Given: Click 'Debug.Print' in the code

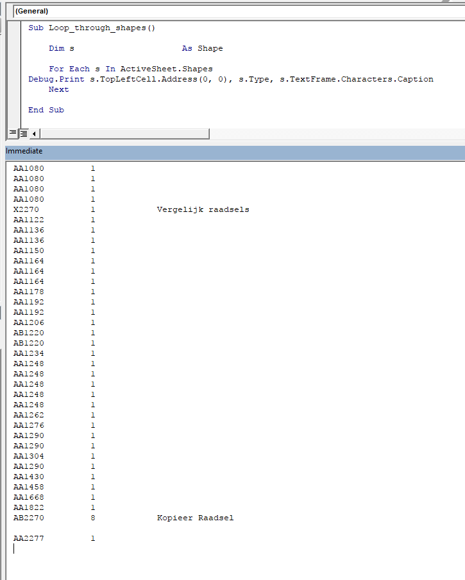Looking at the screenshot, I should click(x=56, y=79).
